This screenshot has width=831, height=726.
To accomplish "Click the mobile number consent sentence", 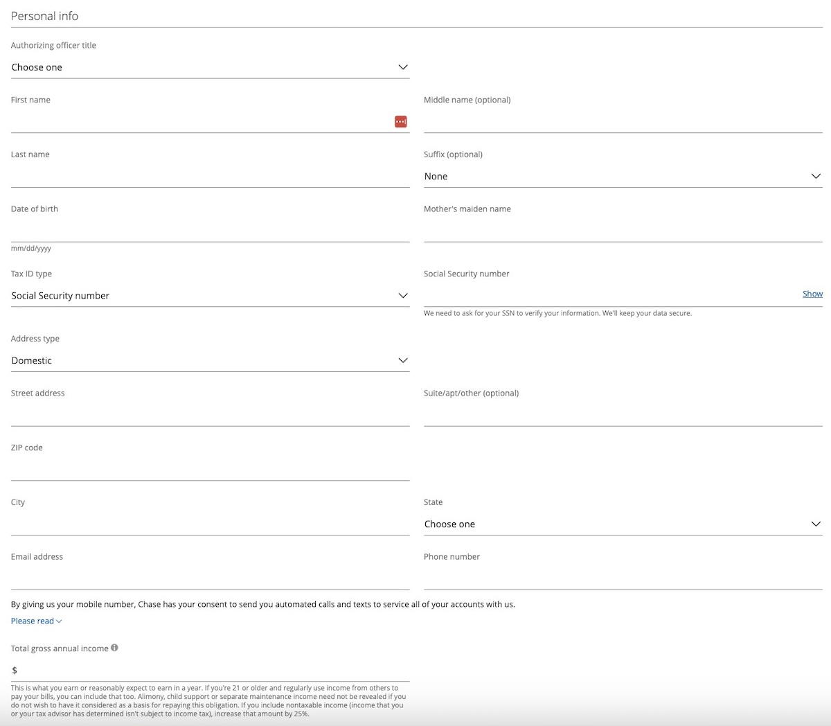I will click(x=263, y=604).
